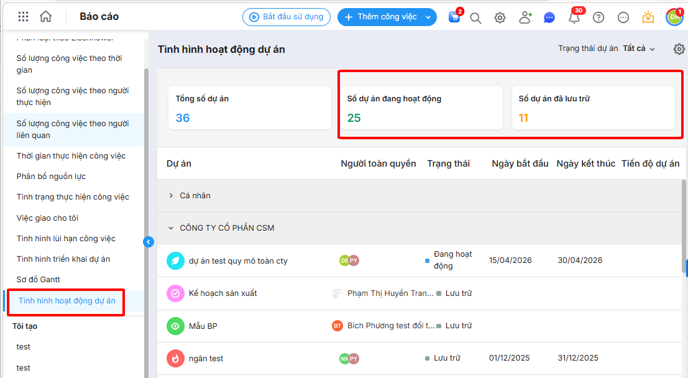The height and width of the screenshot is (378, 688).
Task: Open the notifications bell
Action: point(574,17)
